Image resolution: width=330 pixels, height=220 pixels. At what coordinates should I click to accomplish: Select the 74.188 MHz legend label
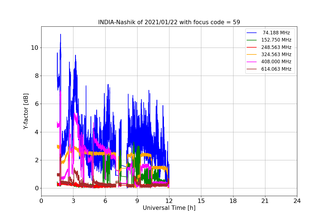tap(276, 33)
